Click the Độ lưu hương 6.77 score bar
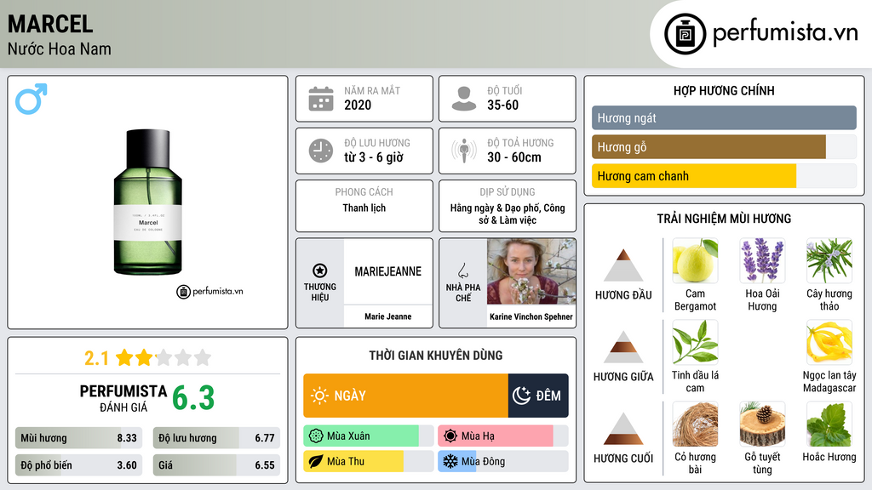This screenshot has height=490, width=872. click(x=216, y=438)
